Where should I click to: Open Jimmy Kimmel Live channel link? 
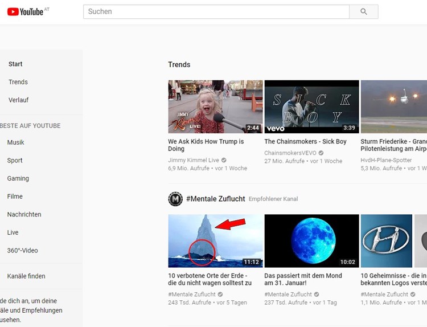tap(194, 160)
